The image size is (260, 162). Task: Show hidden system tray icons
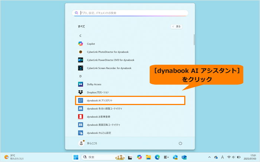(x=209, y=157)
